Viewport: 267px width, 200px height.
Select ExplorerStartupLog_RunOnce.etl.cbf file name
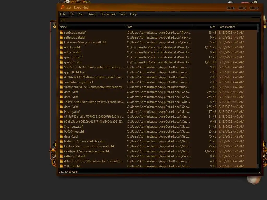89,146
